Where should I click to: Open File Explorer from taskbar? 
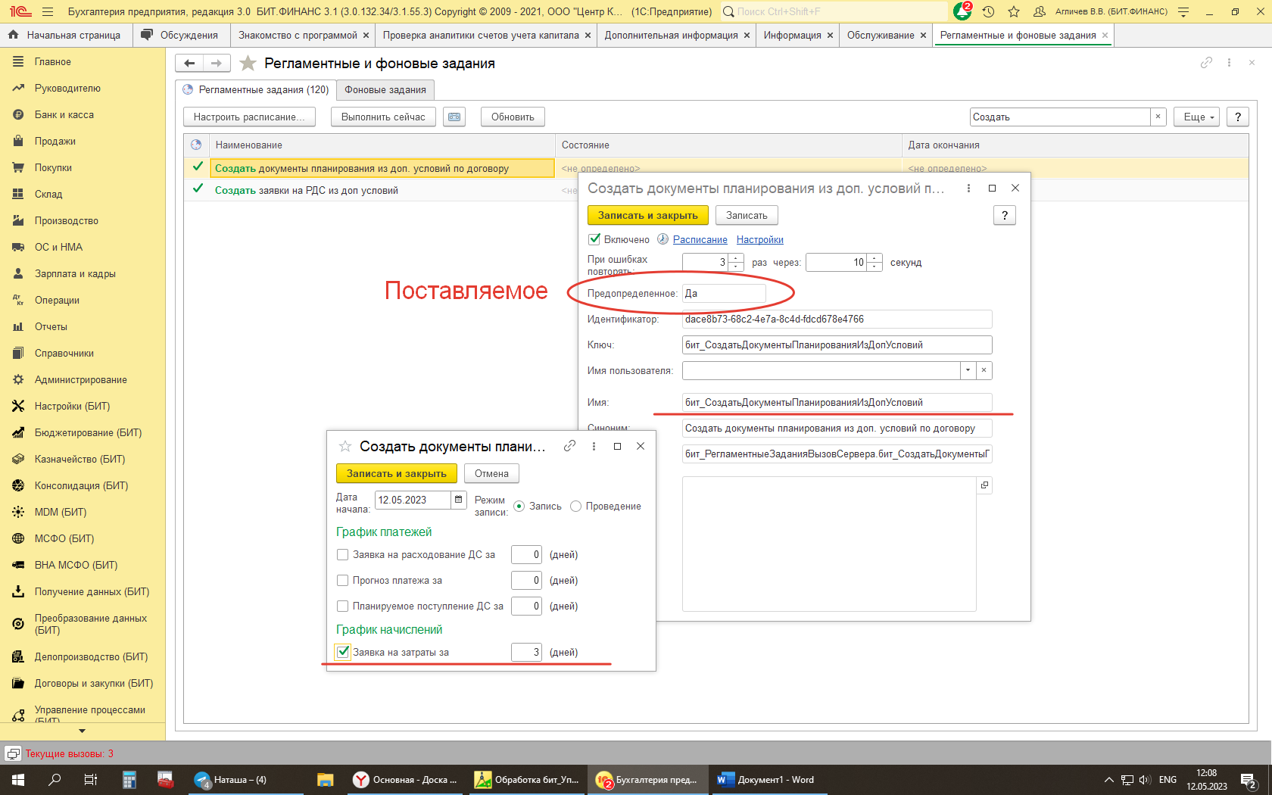coord(326,780)
